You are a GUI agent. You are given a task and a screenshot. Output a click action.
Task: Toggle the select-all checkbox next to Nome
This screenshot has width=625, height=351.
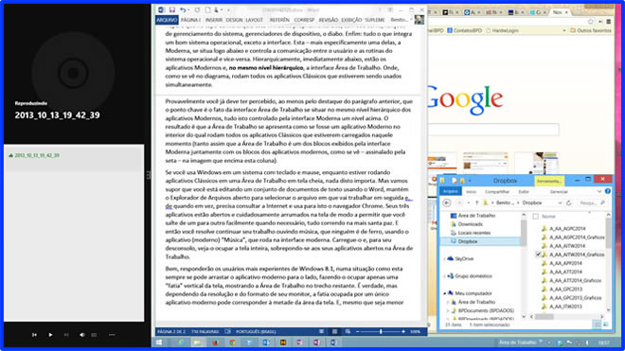click(x=536, y=217)
